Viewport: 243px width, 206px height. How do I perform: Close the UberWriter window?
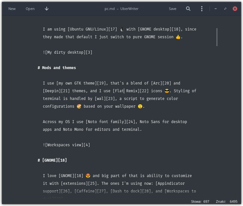(x=235, y=9)
